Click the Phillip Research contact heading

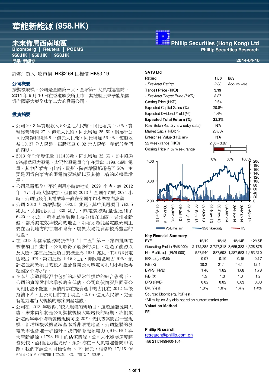tap(160, 329)
